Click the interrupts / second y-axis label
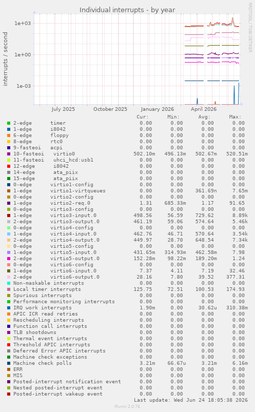The height and width of the screenshot is (412, 255). coord(5,59)
